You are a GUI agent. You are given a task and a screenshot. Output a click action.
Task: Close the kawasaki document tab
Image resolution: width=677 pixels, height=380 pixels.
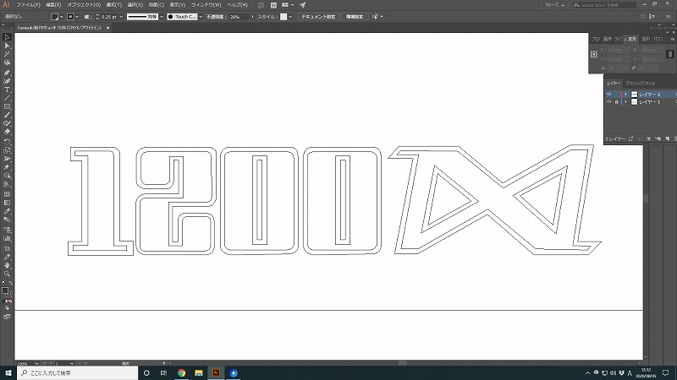(x=107, y=28)
